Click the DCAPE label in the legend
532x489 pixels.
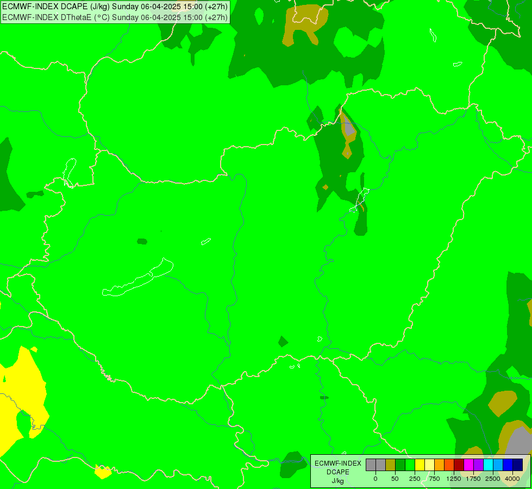(338, 472)
